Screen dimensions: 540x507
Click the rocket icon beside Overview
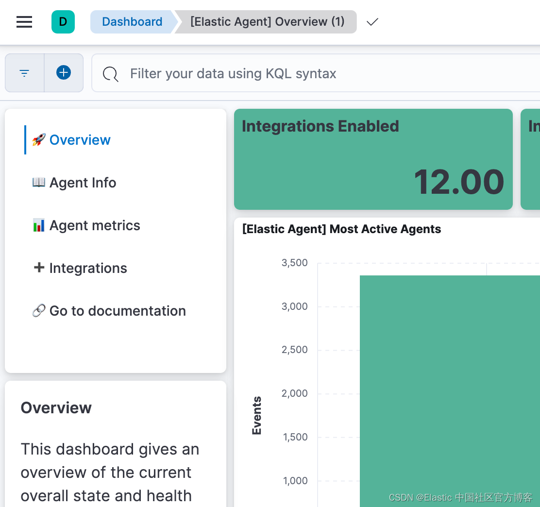click(39, 139)
